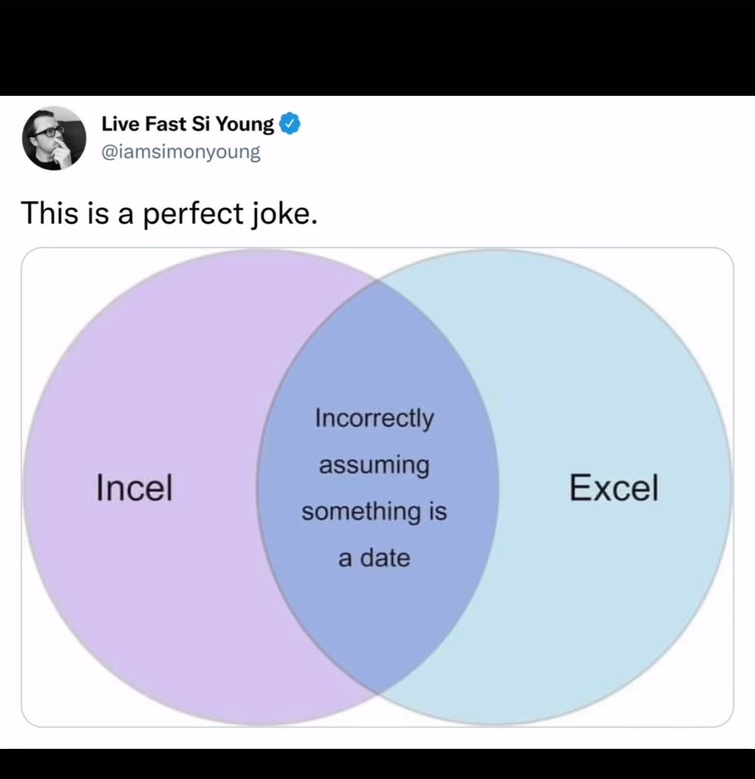
Task: Click the "something is" line of text
Action: tap(374, 512)
